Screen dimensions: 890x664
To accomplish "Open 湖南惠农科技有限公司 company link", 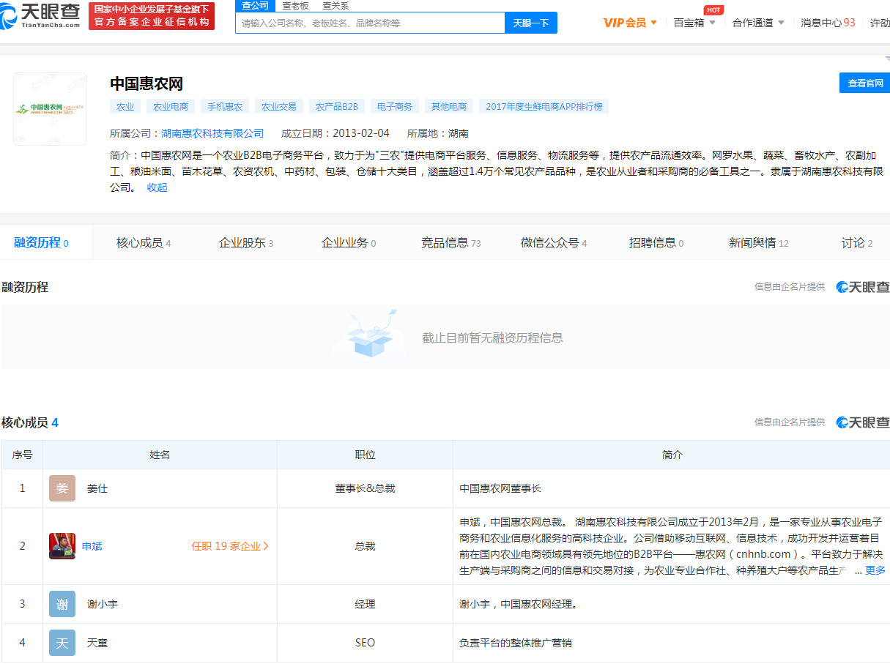I will (212, 133).
